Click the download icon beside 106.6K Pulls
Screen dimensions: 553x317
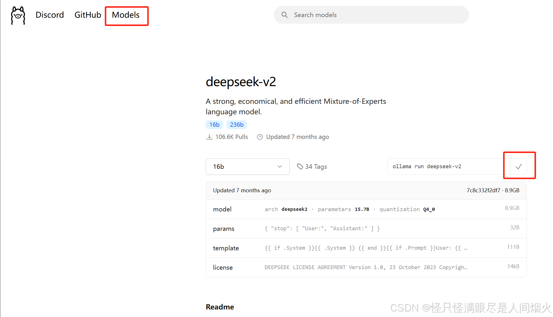click(209, 137)
